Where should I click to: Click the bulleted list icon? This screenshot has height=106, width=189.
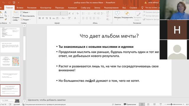(83, 14)
